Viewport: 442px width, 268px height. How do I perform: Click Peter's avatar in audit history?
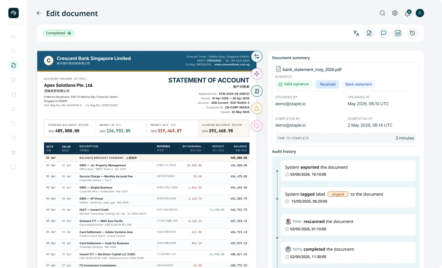288,221
